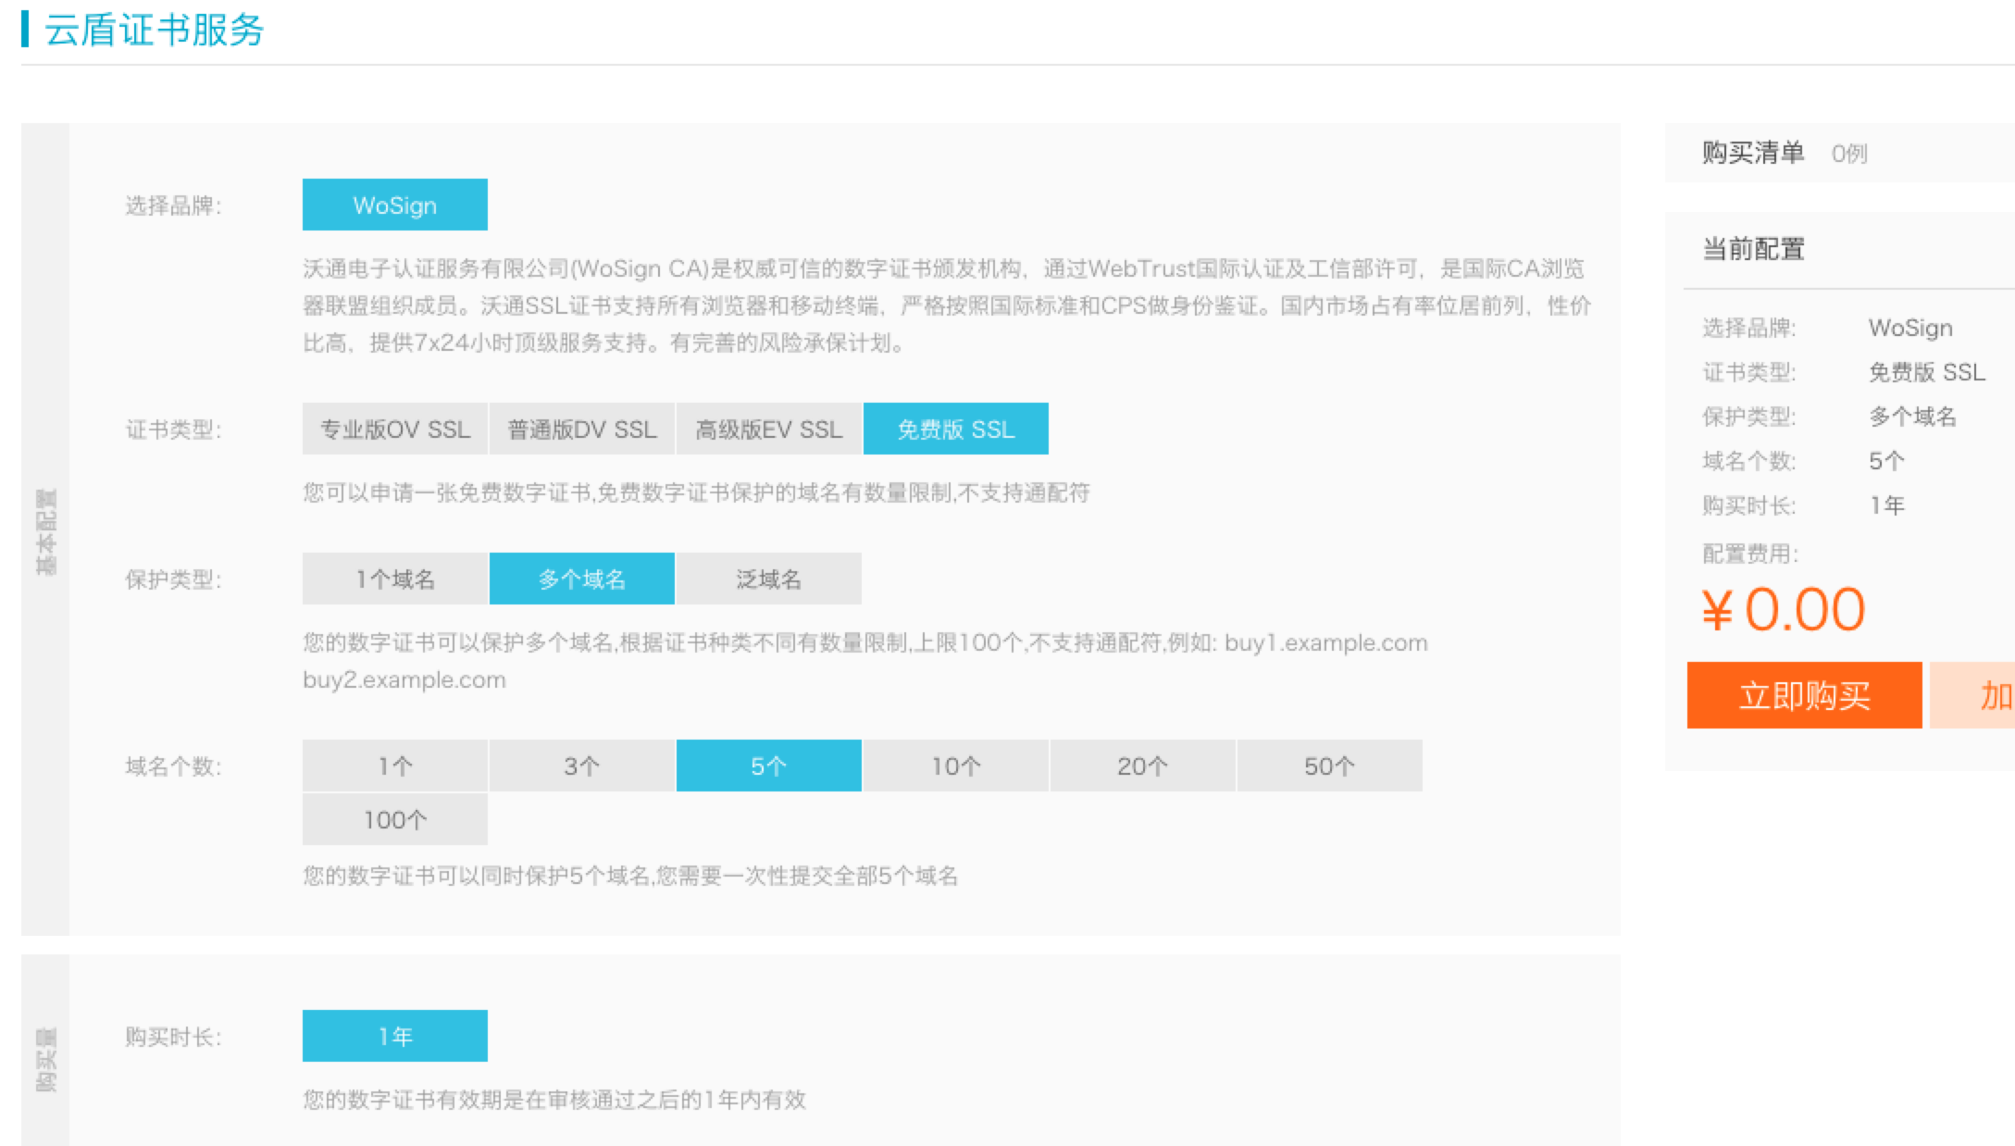
Task: Click 多个域名 value in current configuration
Action: point(1912,417)
